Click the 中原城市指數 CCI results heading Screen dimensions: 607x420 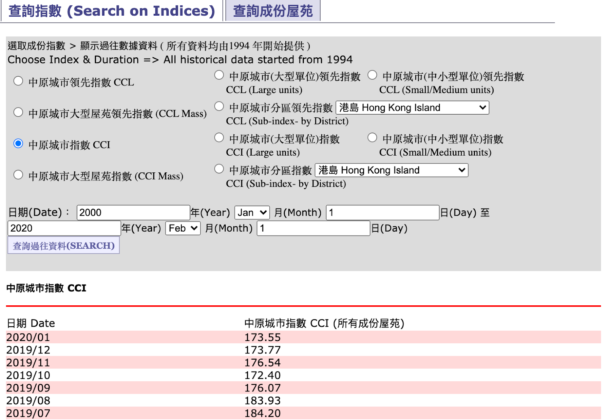46,288
